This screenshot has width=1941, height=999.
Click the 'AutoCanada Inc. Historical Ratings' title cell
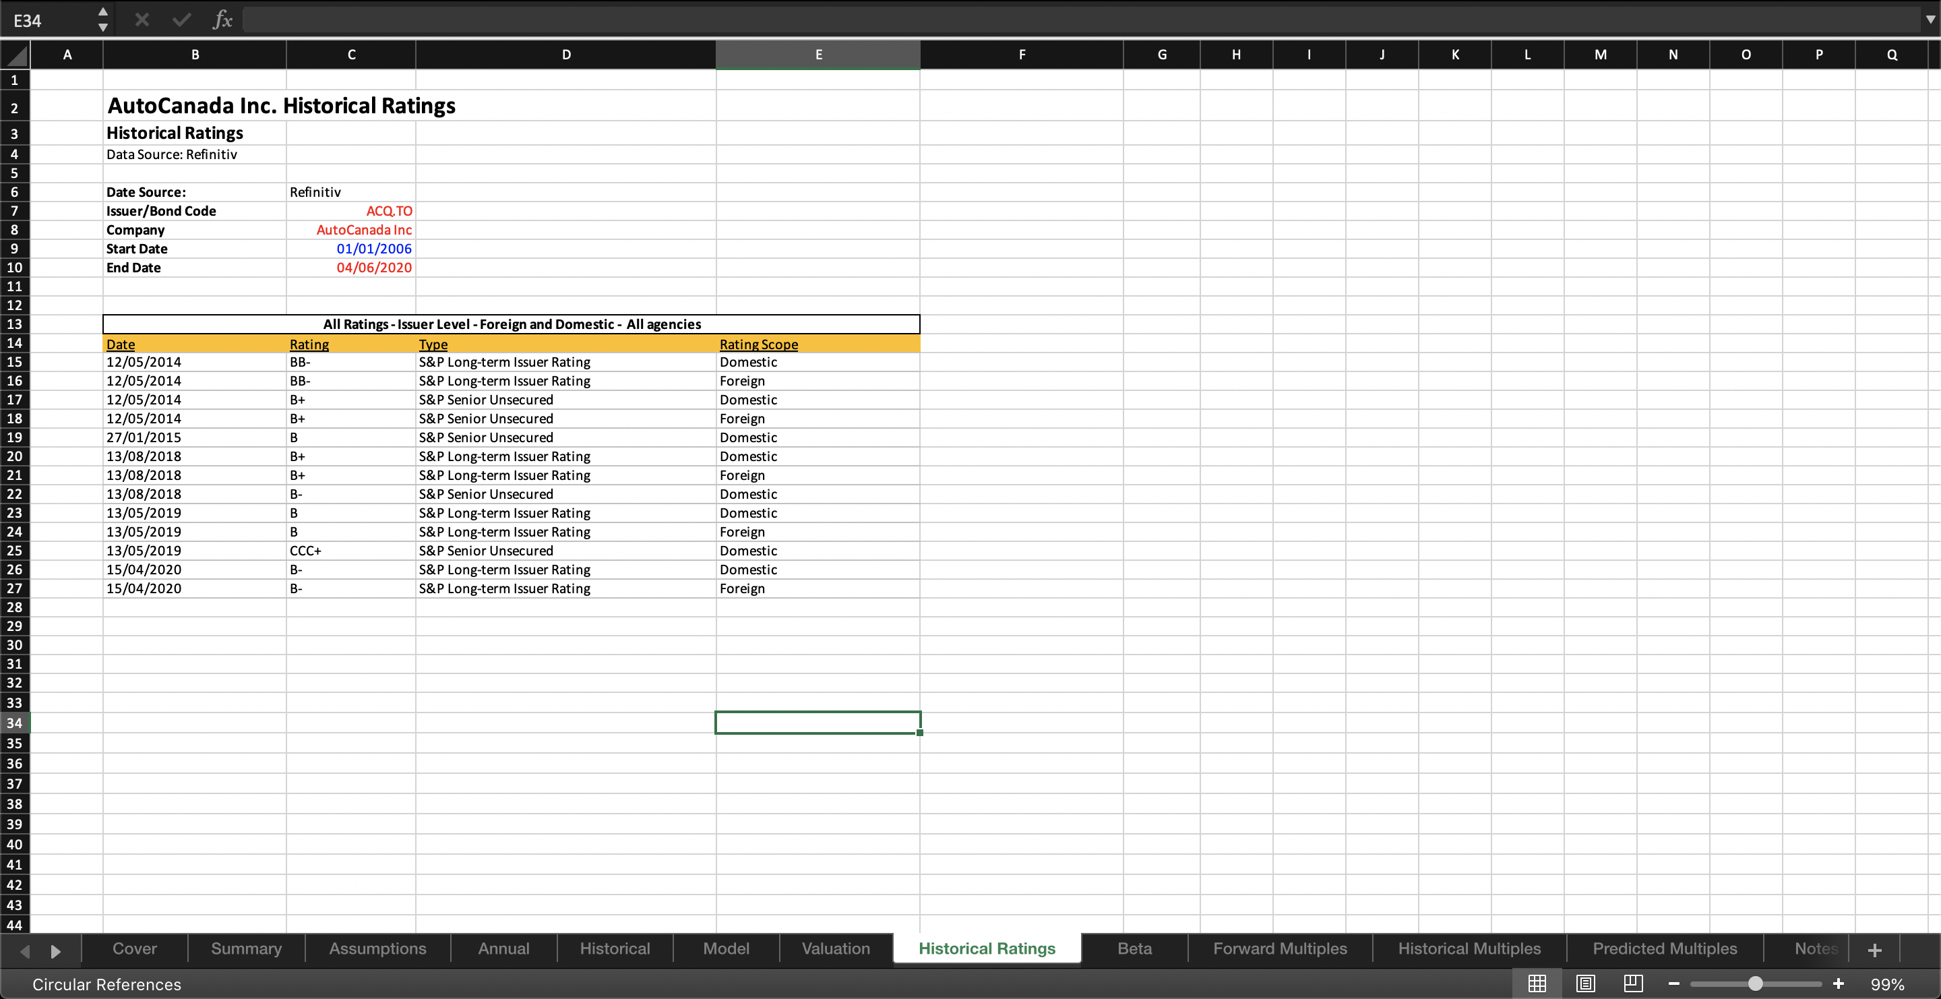pyautogui.click(x=281, y=107)
